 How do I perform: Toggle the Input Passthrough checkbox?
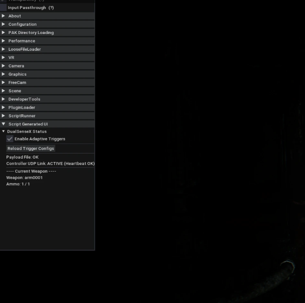click(3, 8)
